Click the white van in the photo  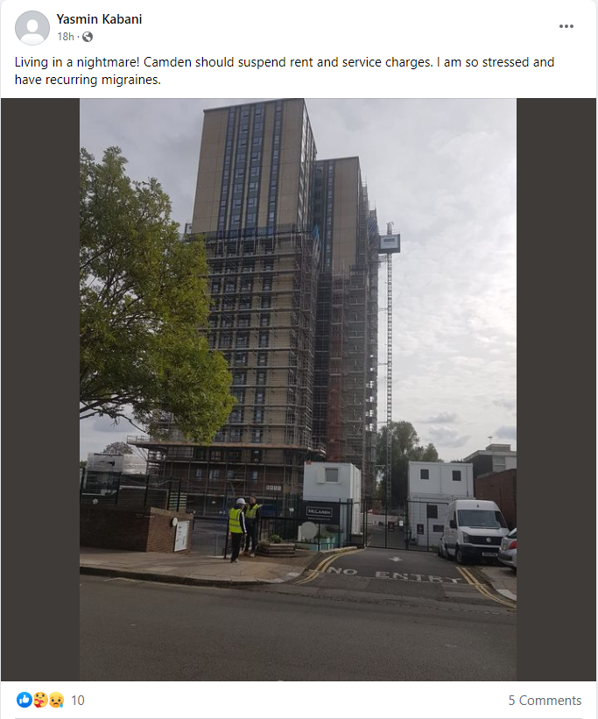point(474,531)
